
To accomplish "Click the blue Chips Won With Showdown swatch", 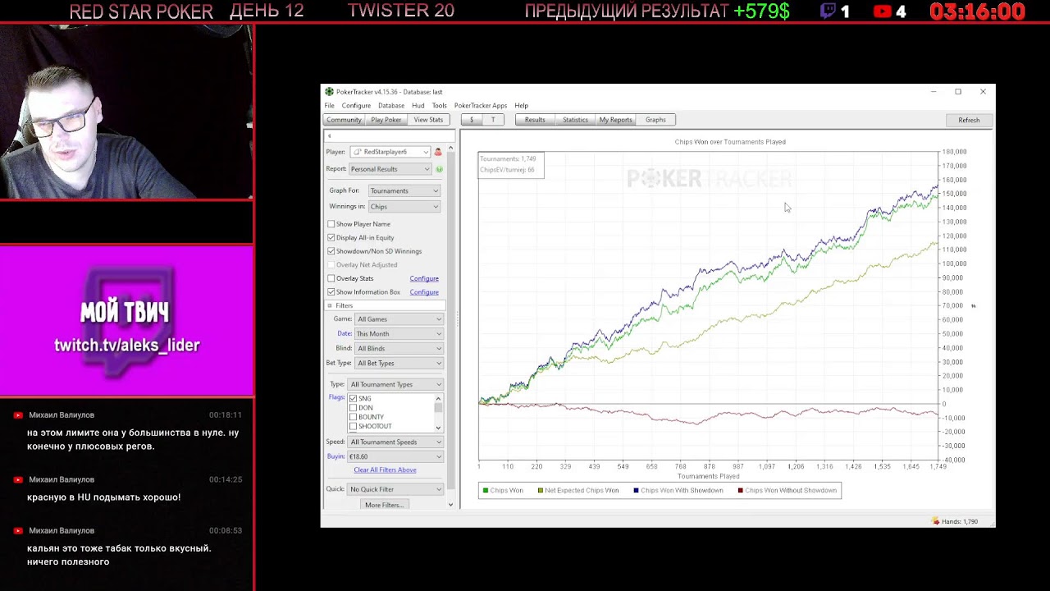I will [636, 491].
